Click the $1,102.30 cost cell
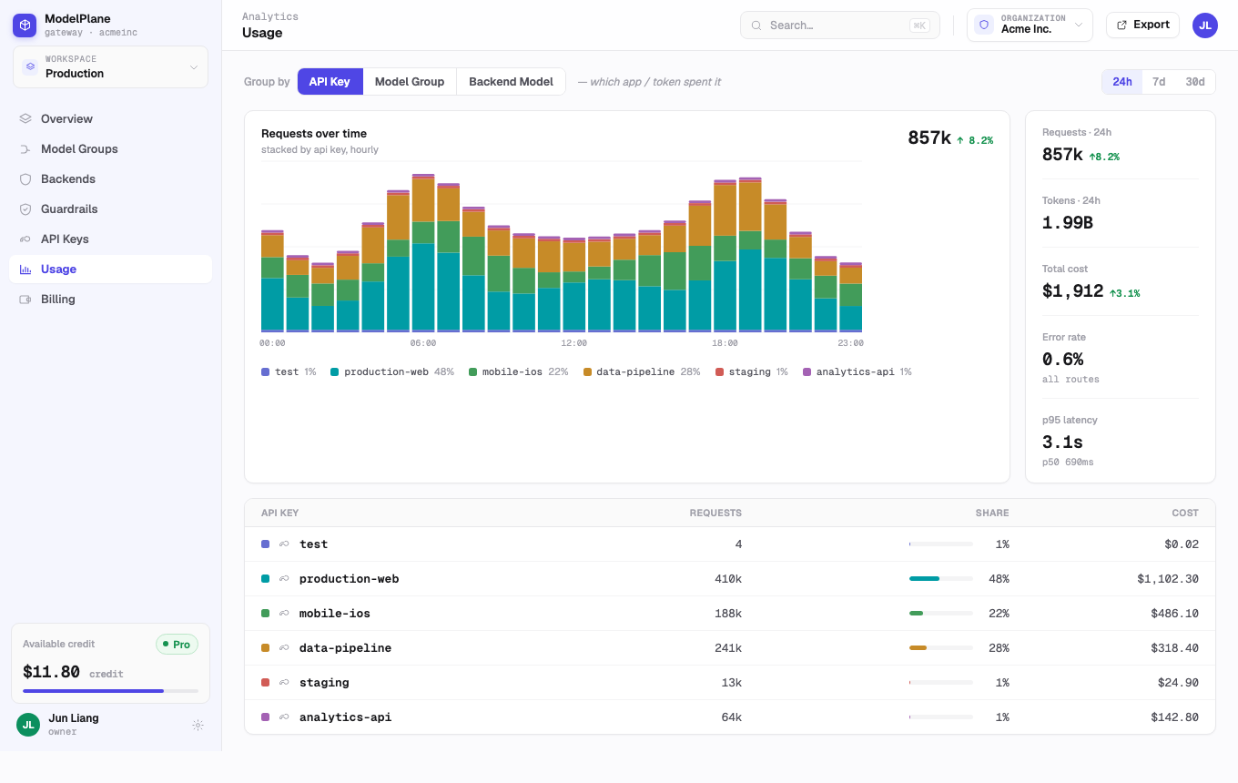The image size is (1238, 783). click(1168, 578)
